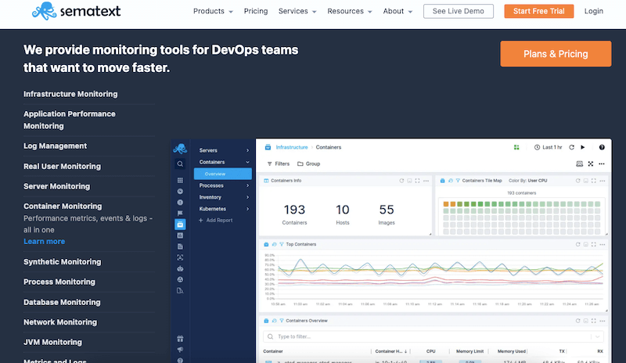
Task: Open Filters in the containers dashboard
Action: pyautogui.click(x=279, y=164)
